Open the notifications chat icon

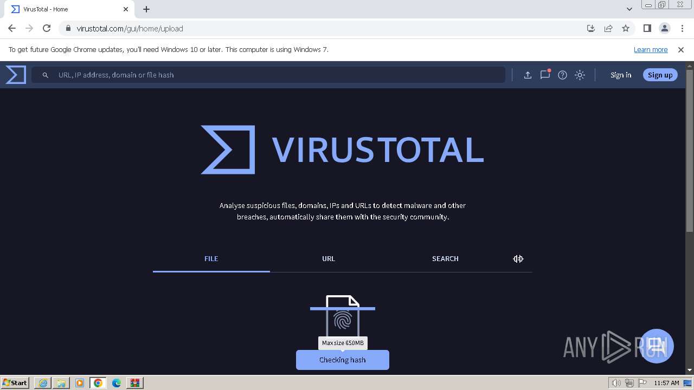(545, 75)
